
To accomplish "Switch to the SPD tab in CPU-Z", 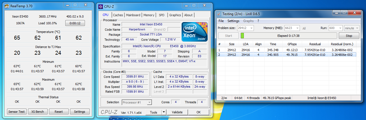I will coord(162,15).
